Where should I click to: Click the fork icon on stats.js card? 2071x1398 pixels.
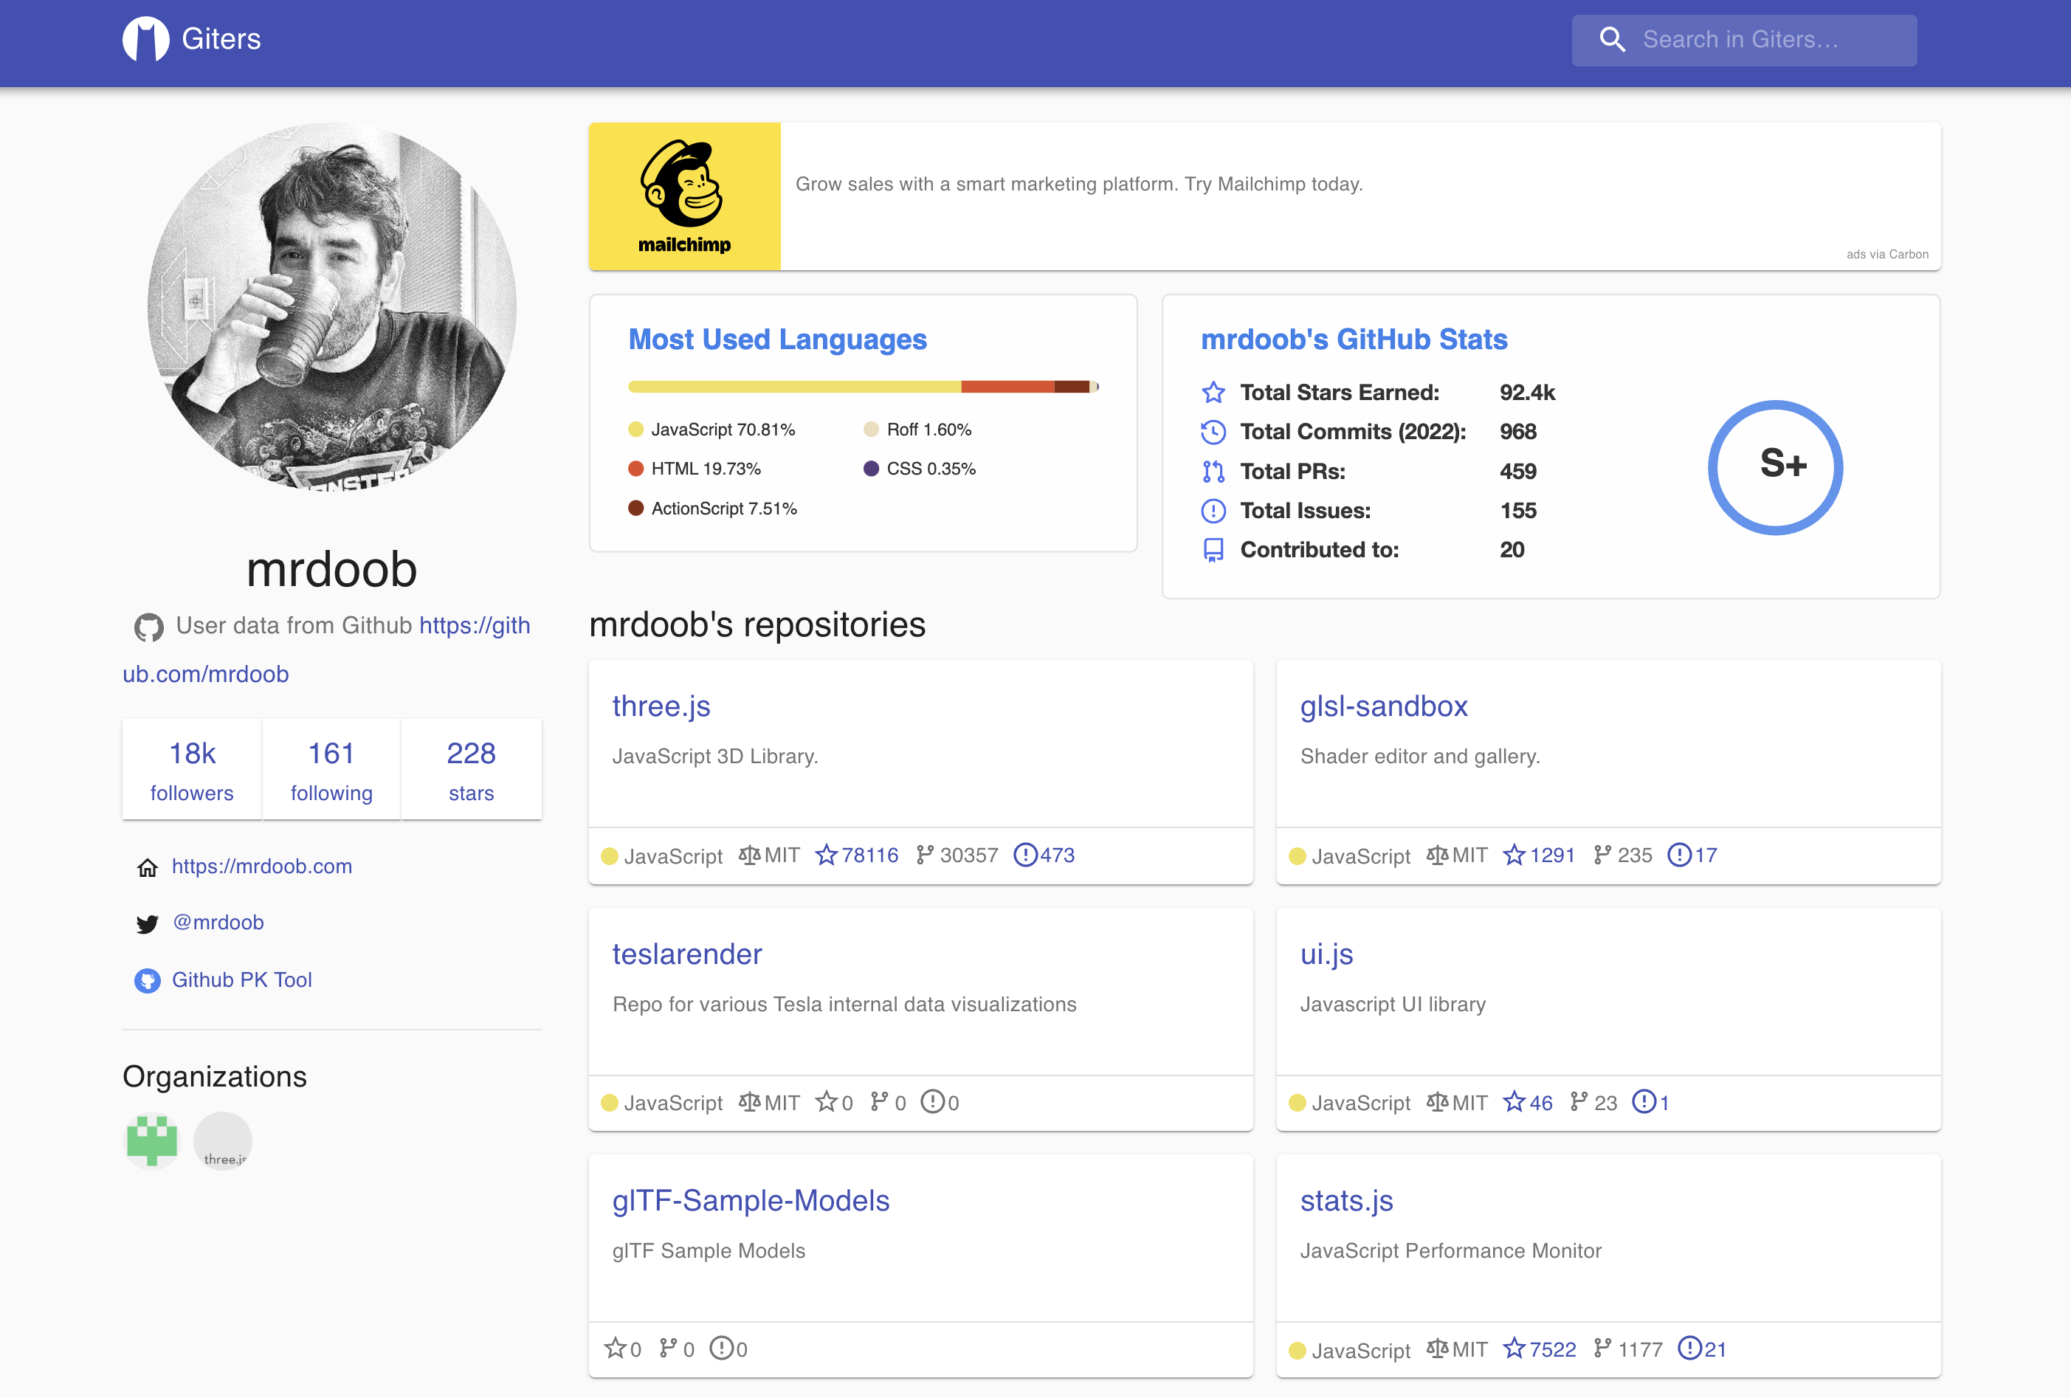pos(1602,1348)
